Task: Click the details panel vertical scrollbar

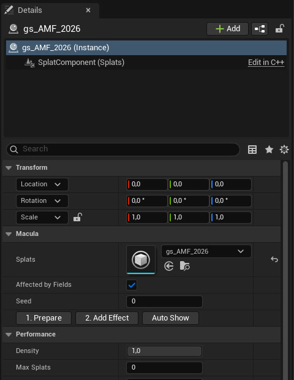Action: point(285,270)
